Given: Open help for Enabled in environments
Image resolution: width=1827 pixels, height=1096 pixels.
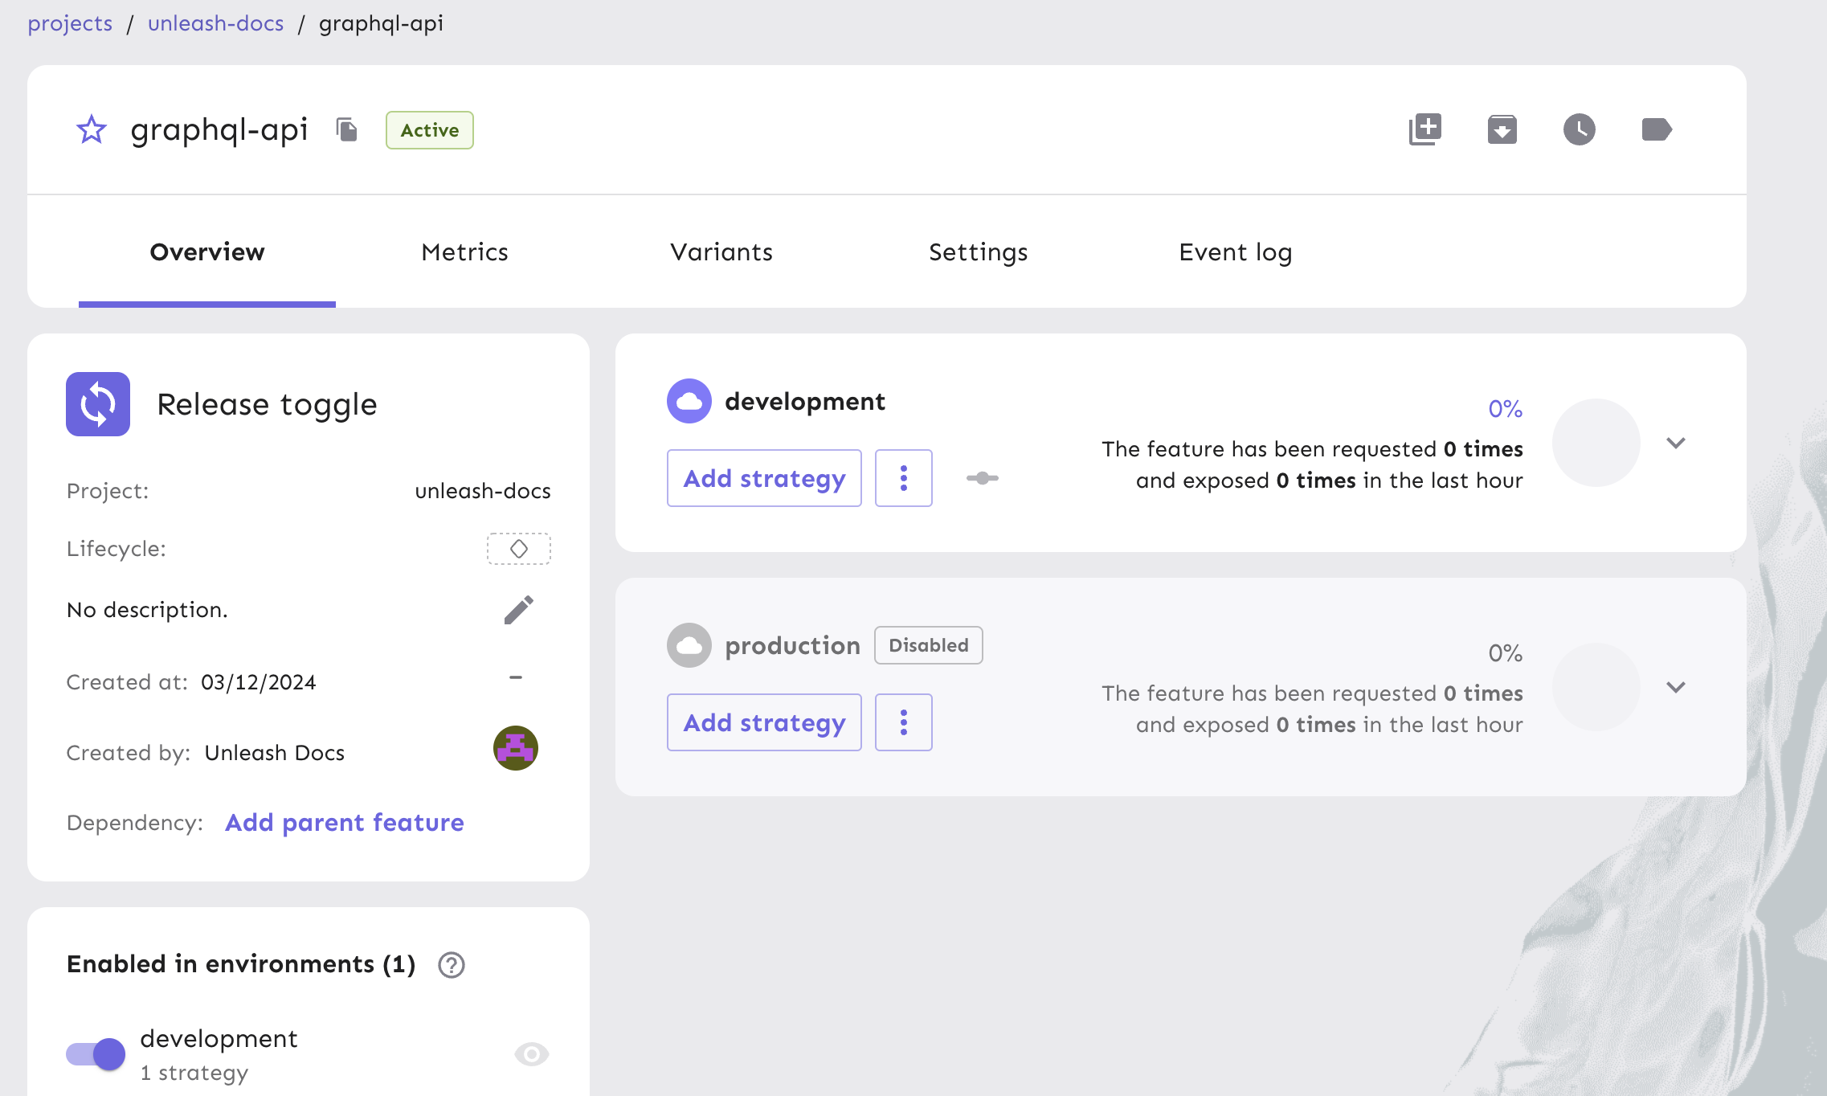Looking at the screenshot, I should pyautogui.click(x=452, y=964).
